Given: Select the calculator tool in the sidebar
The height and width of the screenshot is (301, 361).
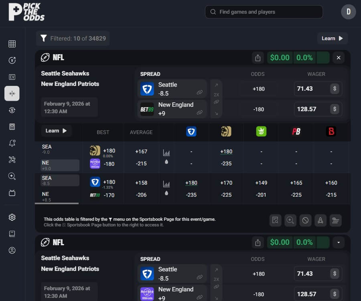Looking at the screenshot, I should click(12, 126).
